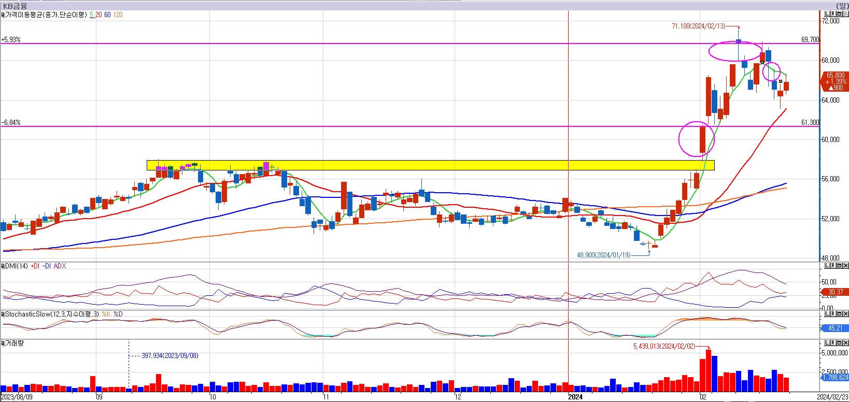Open StochasticSlow(12,3,지수이평,3) label settings
This screenshot has width=849, height=402.
click(52, 314)
